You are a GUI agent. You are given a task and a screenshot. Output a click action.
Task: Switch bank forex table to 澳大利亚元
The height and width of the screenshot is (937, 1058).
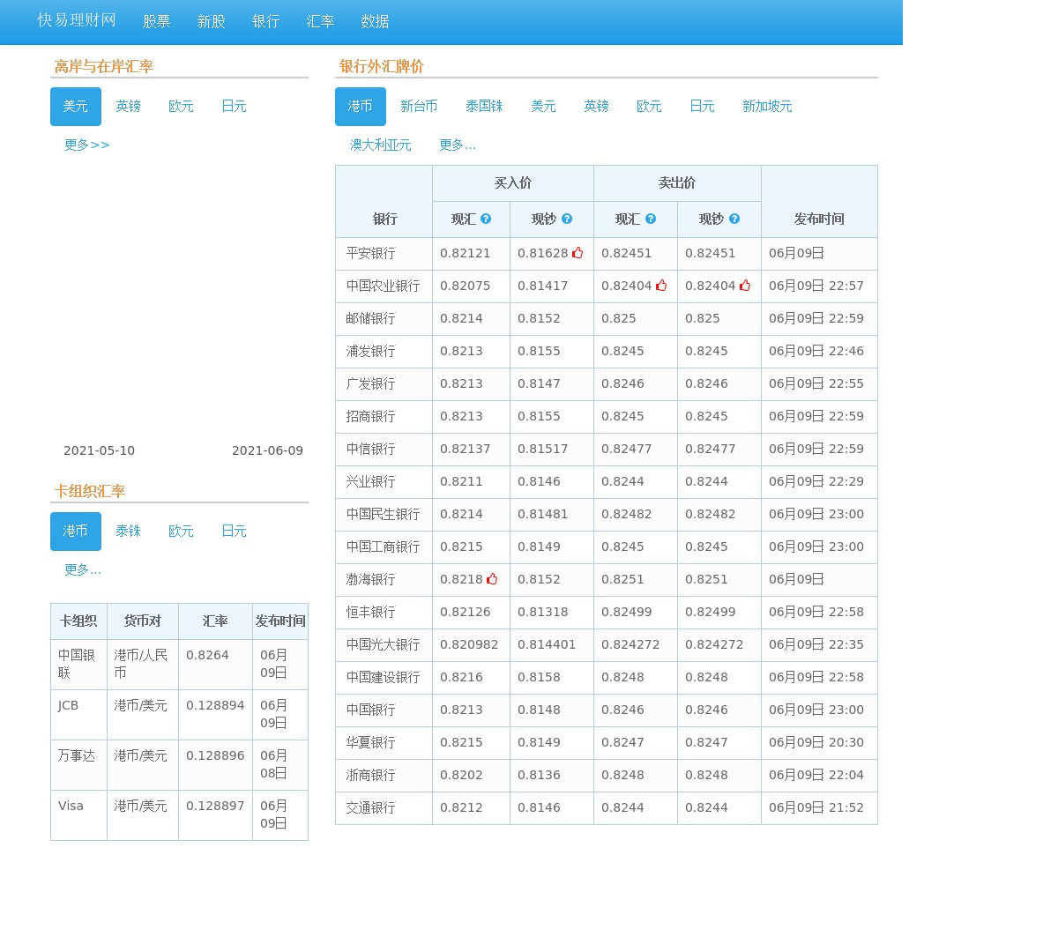pyautogui.click(x=380, y=145)
